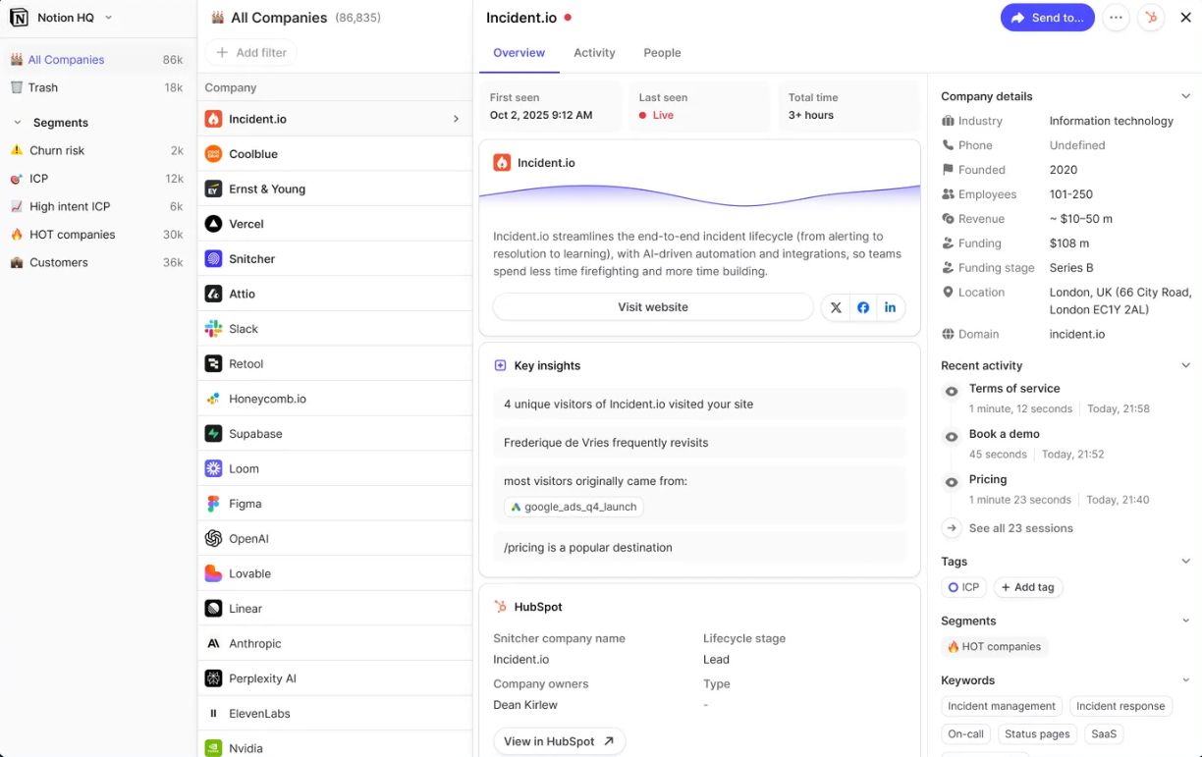Click the Notion logo icon

(x=19, y=18)
